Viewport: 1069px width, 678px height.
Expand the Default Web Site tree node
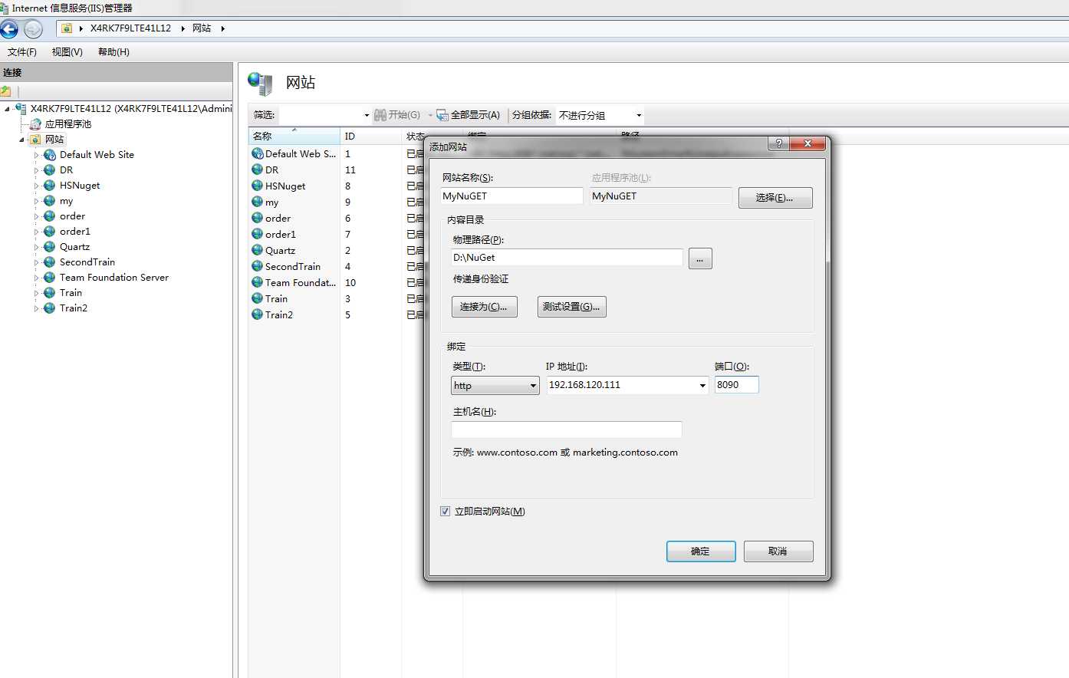click(x=36, y=155)
